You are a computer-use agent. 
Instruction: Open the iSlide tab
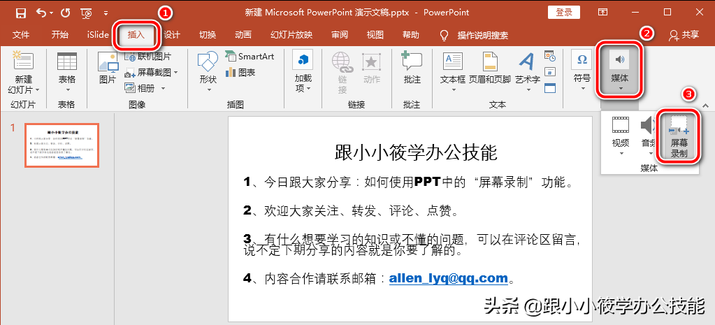point(98,35)
